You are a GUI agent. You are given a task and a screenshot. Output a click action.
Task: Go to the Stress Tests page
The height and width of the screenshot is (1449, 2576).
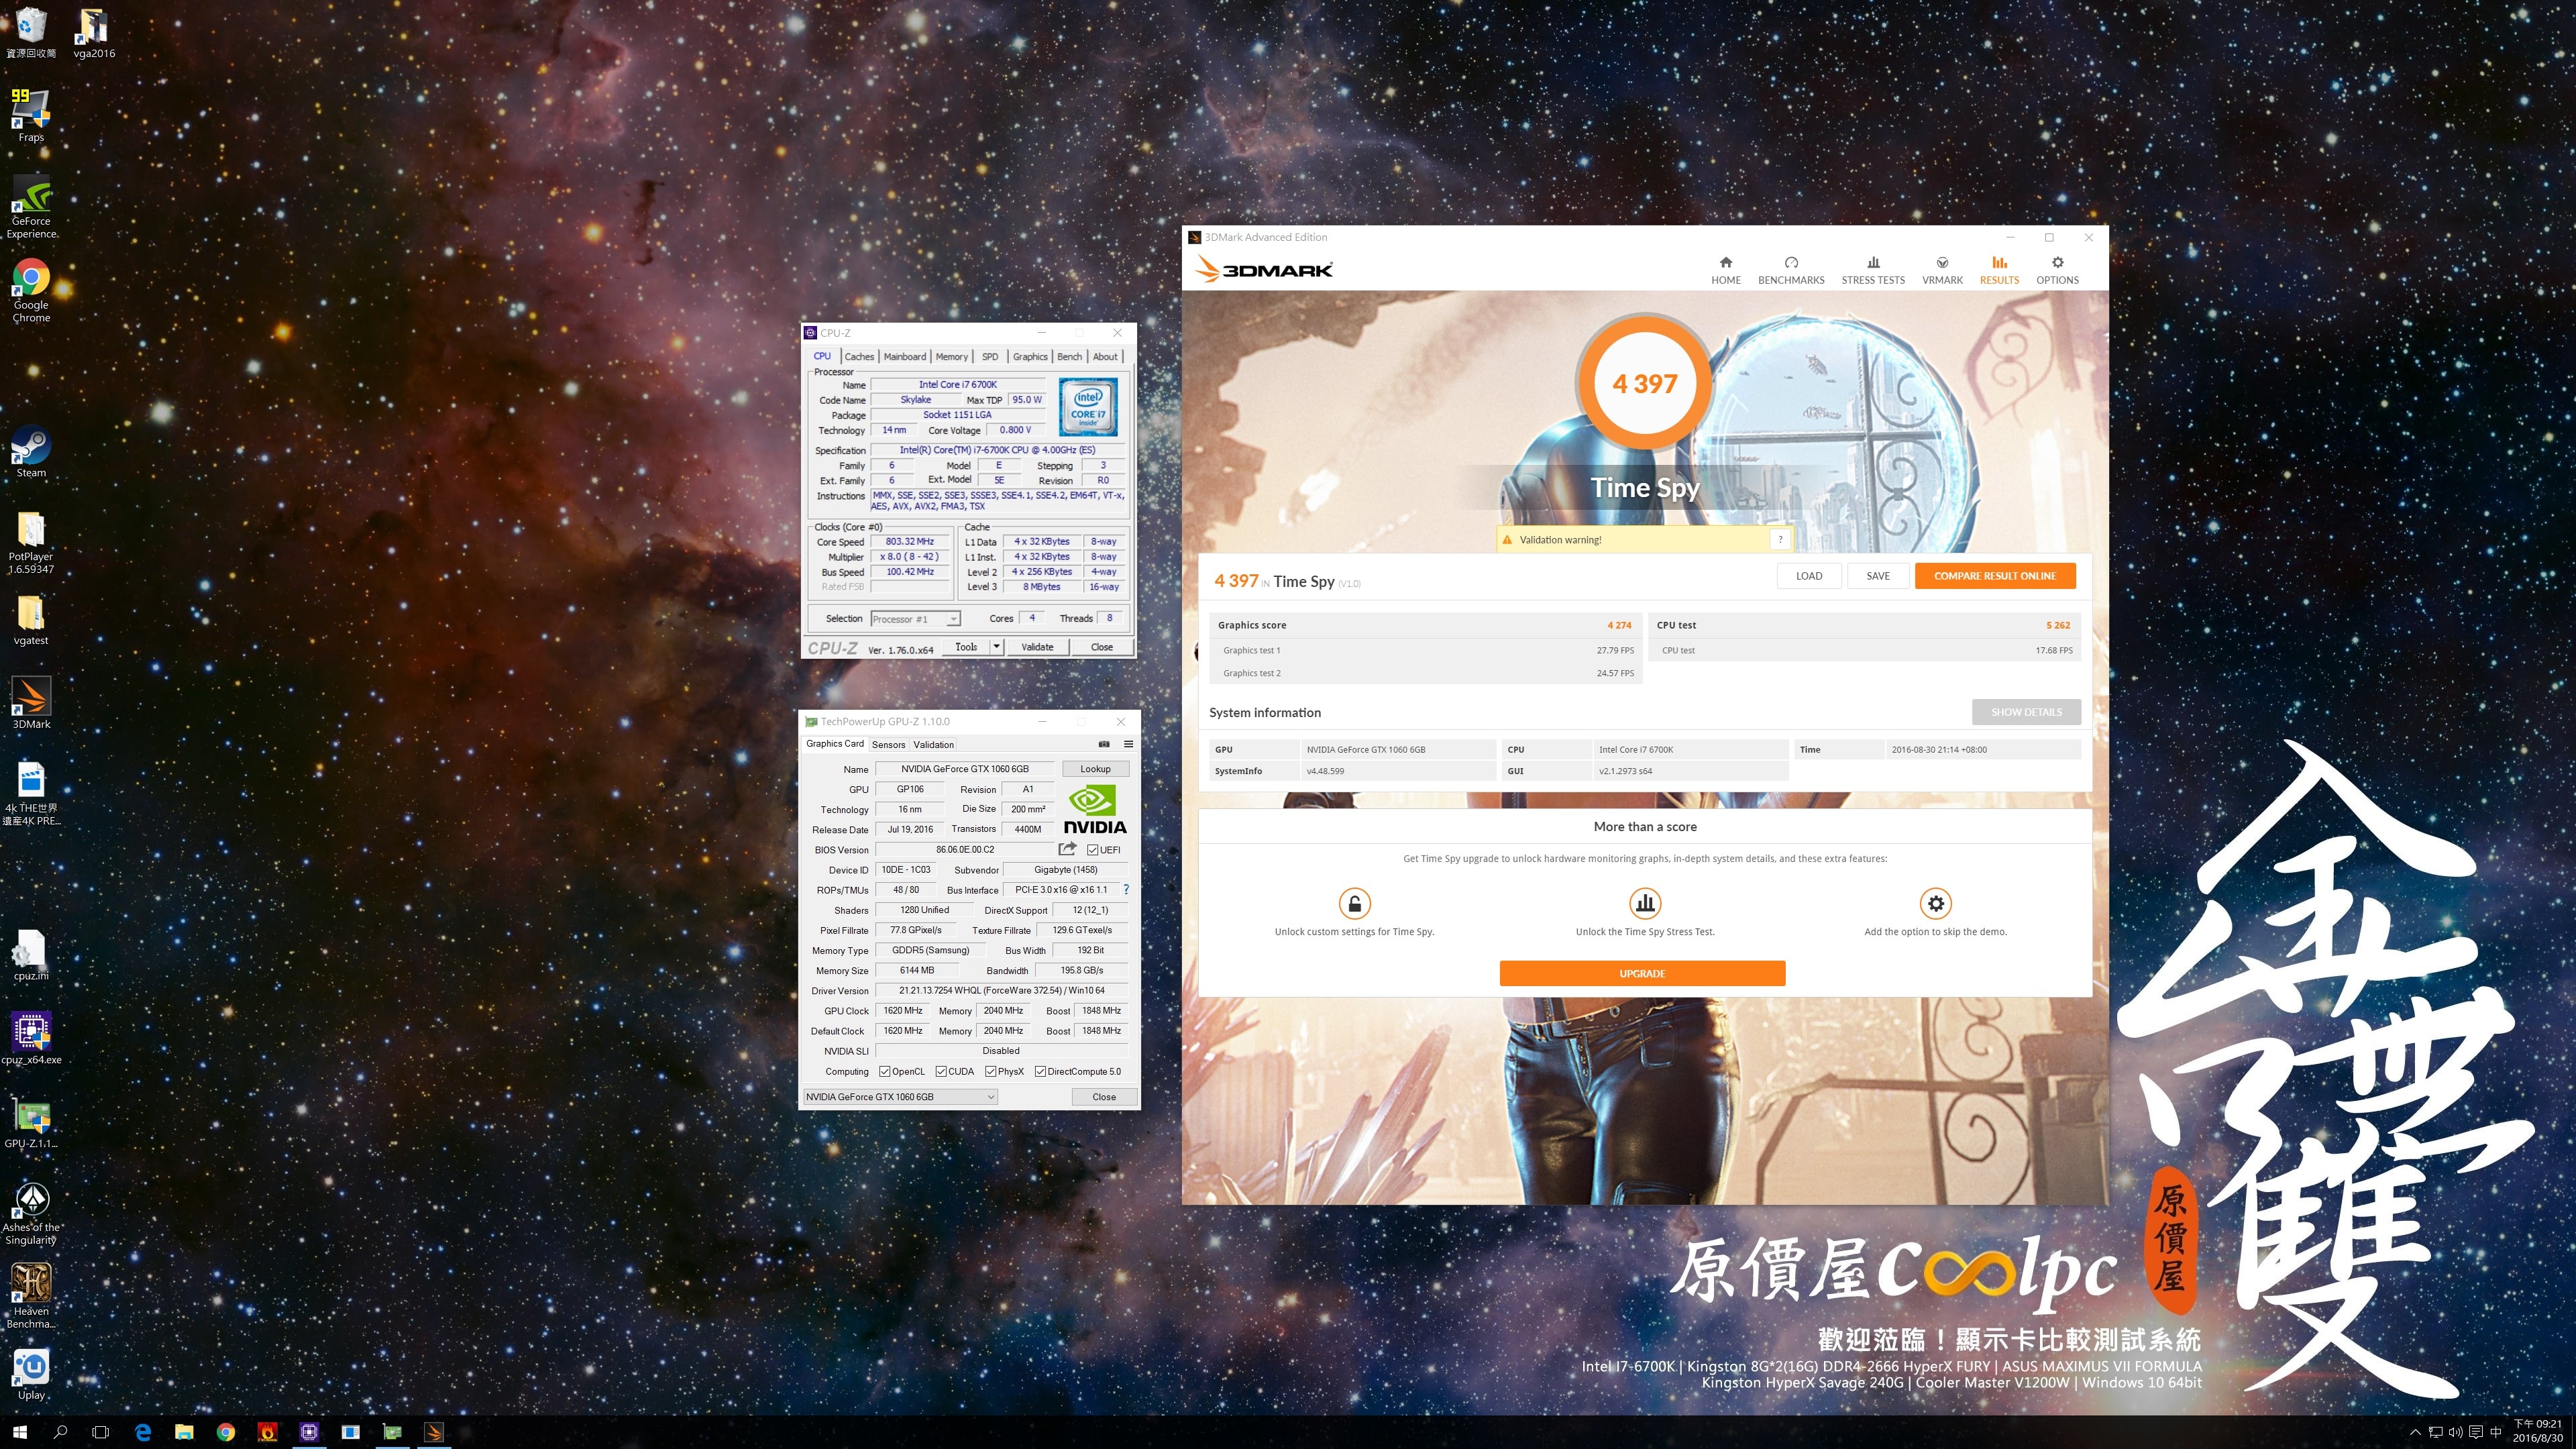[1872, 270]
